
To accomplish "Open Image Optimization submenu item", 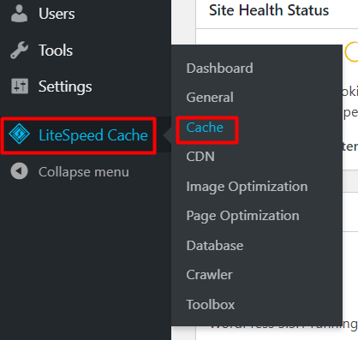I will (x=247, y=187).
